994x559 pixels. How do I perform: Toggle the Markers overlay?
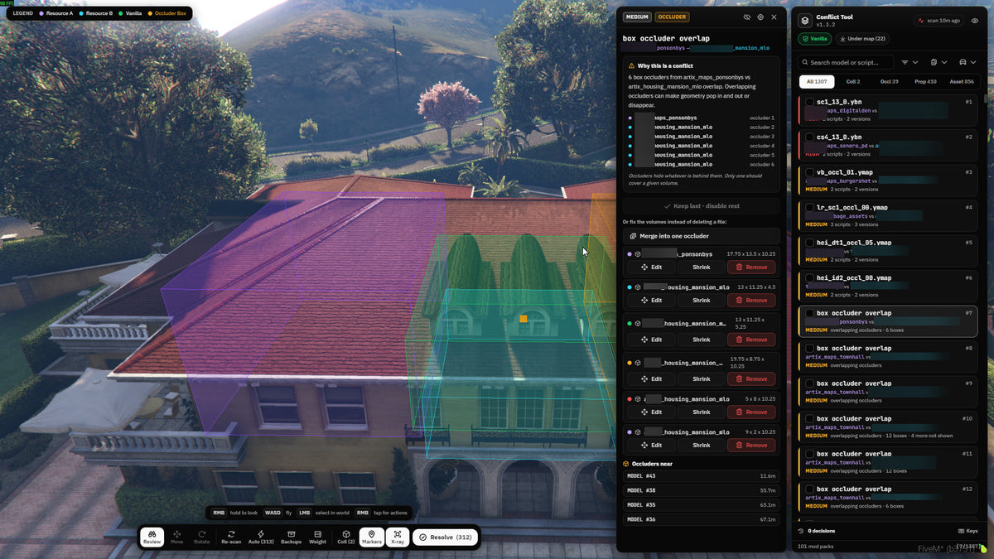(372, 537)
